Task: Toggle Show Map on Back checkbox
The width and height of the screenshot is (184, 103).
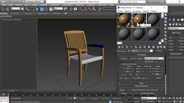Action: [120, 62]
